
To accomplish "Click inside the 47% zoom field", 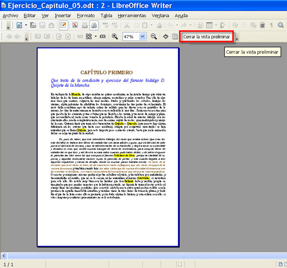I will (x=131, y=37).
